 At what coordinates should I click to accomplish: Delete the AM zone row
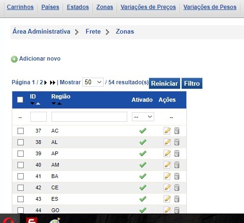(x=177, y=165)
